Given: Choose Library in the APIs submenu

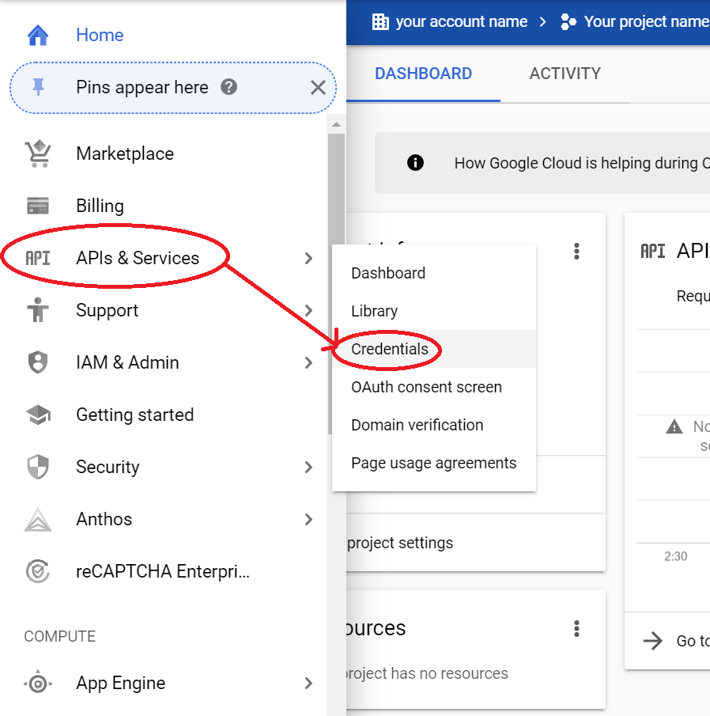Looking at the screenshot, I should click(x=374, y=311).
